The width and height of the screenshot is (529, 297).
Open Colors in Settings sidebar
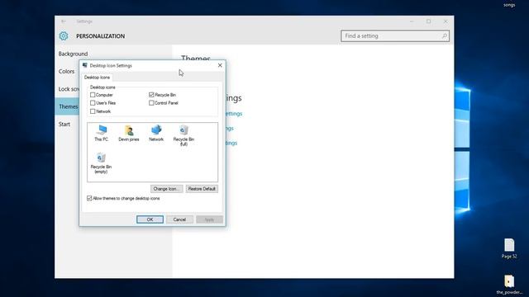(x=66, y=72)
